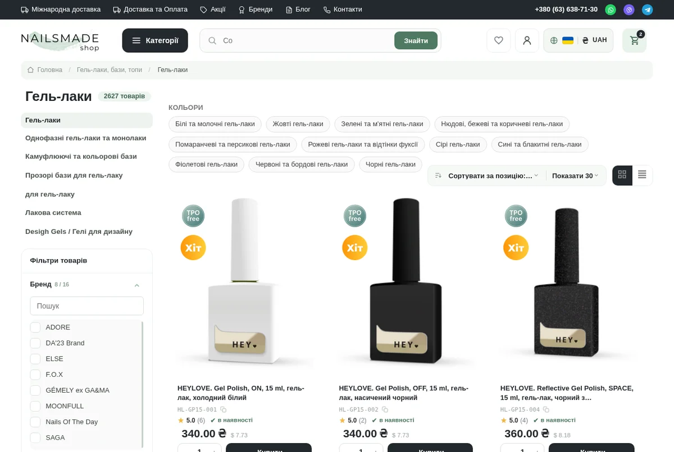Switch to grid view layout
Screen dimensions: 674x452
coord(622,175)
